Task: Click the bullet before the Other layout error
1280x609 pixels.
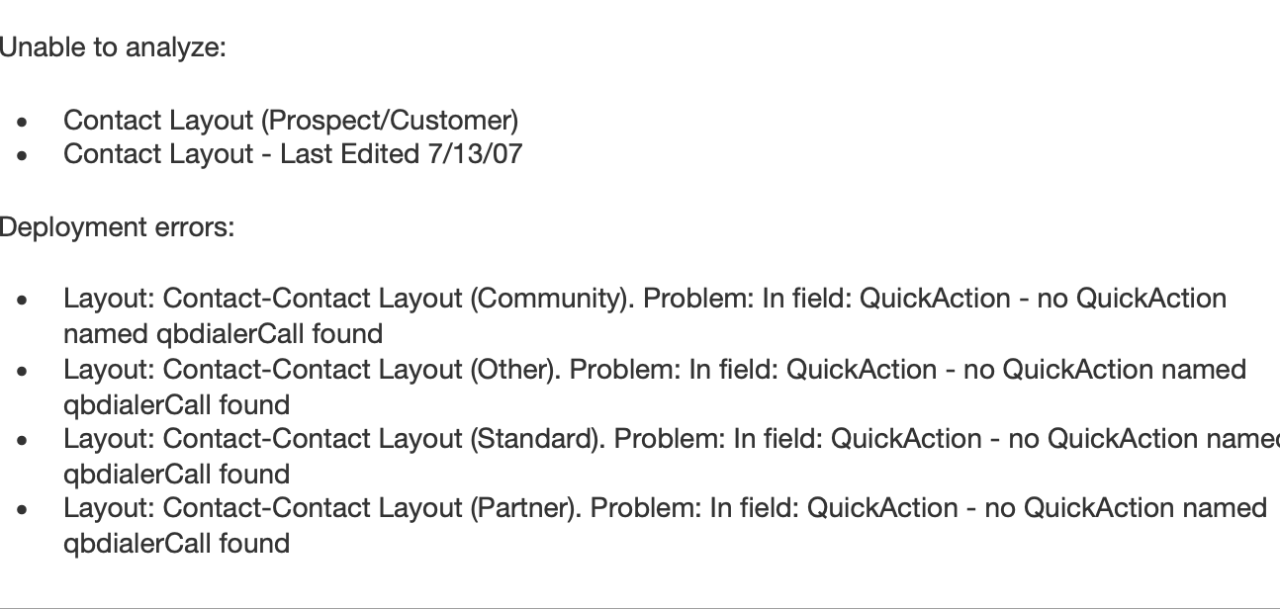Action: [x=22, y=372]
